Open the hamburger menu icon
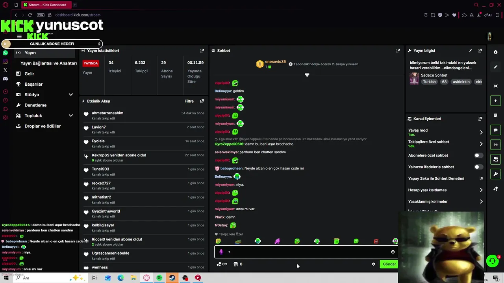The image size is (504, 283). 19,37
